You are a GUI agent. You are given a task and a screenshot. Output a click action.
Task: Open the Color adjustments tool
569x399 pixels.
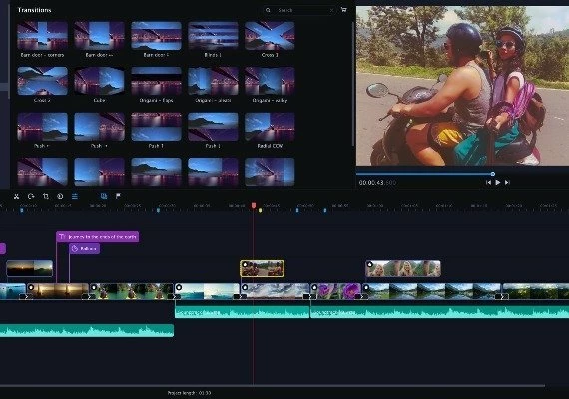60,196
